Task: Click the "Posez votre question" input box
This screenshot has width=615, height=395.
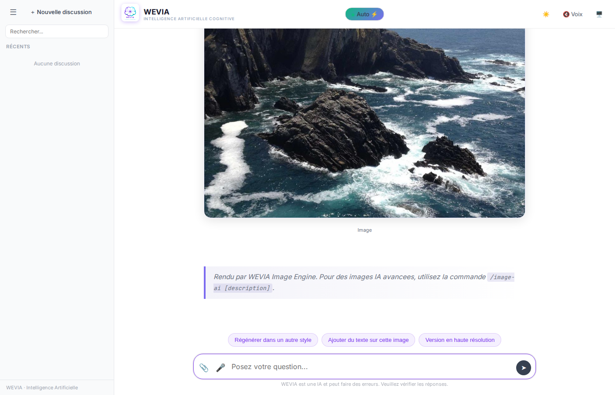Action: (369, 367)
